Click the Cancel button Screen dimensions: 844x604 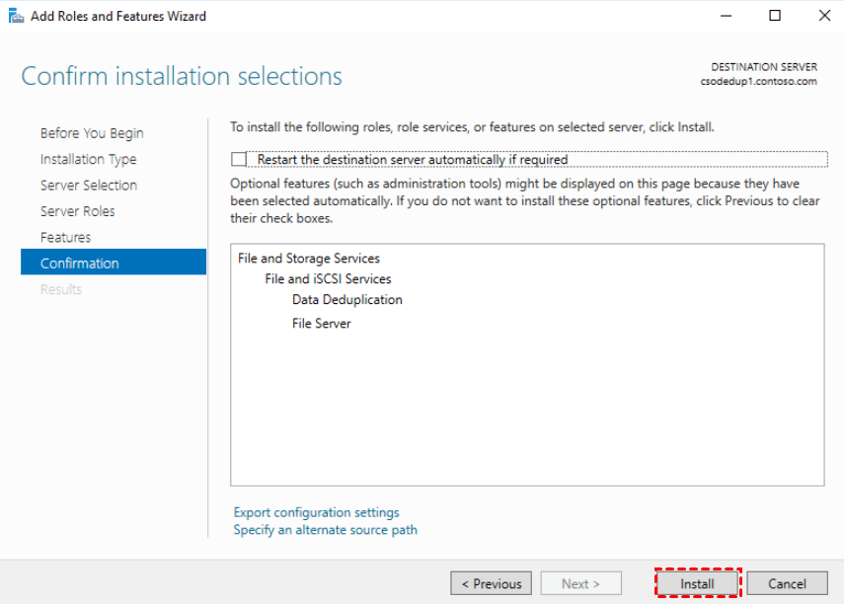click(787, 583)
